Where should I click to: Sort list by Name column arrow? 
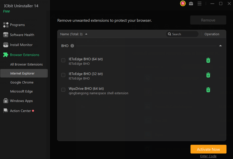click(86, 34)
